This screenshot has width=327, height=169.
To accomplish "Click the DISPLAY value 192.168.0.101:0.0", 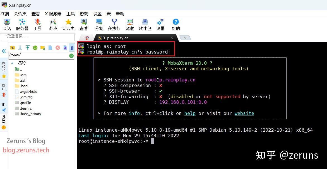I will pos(183,102).
